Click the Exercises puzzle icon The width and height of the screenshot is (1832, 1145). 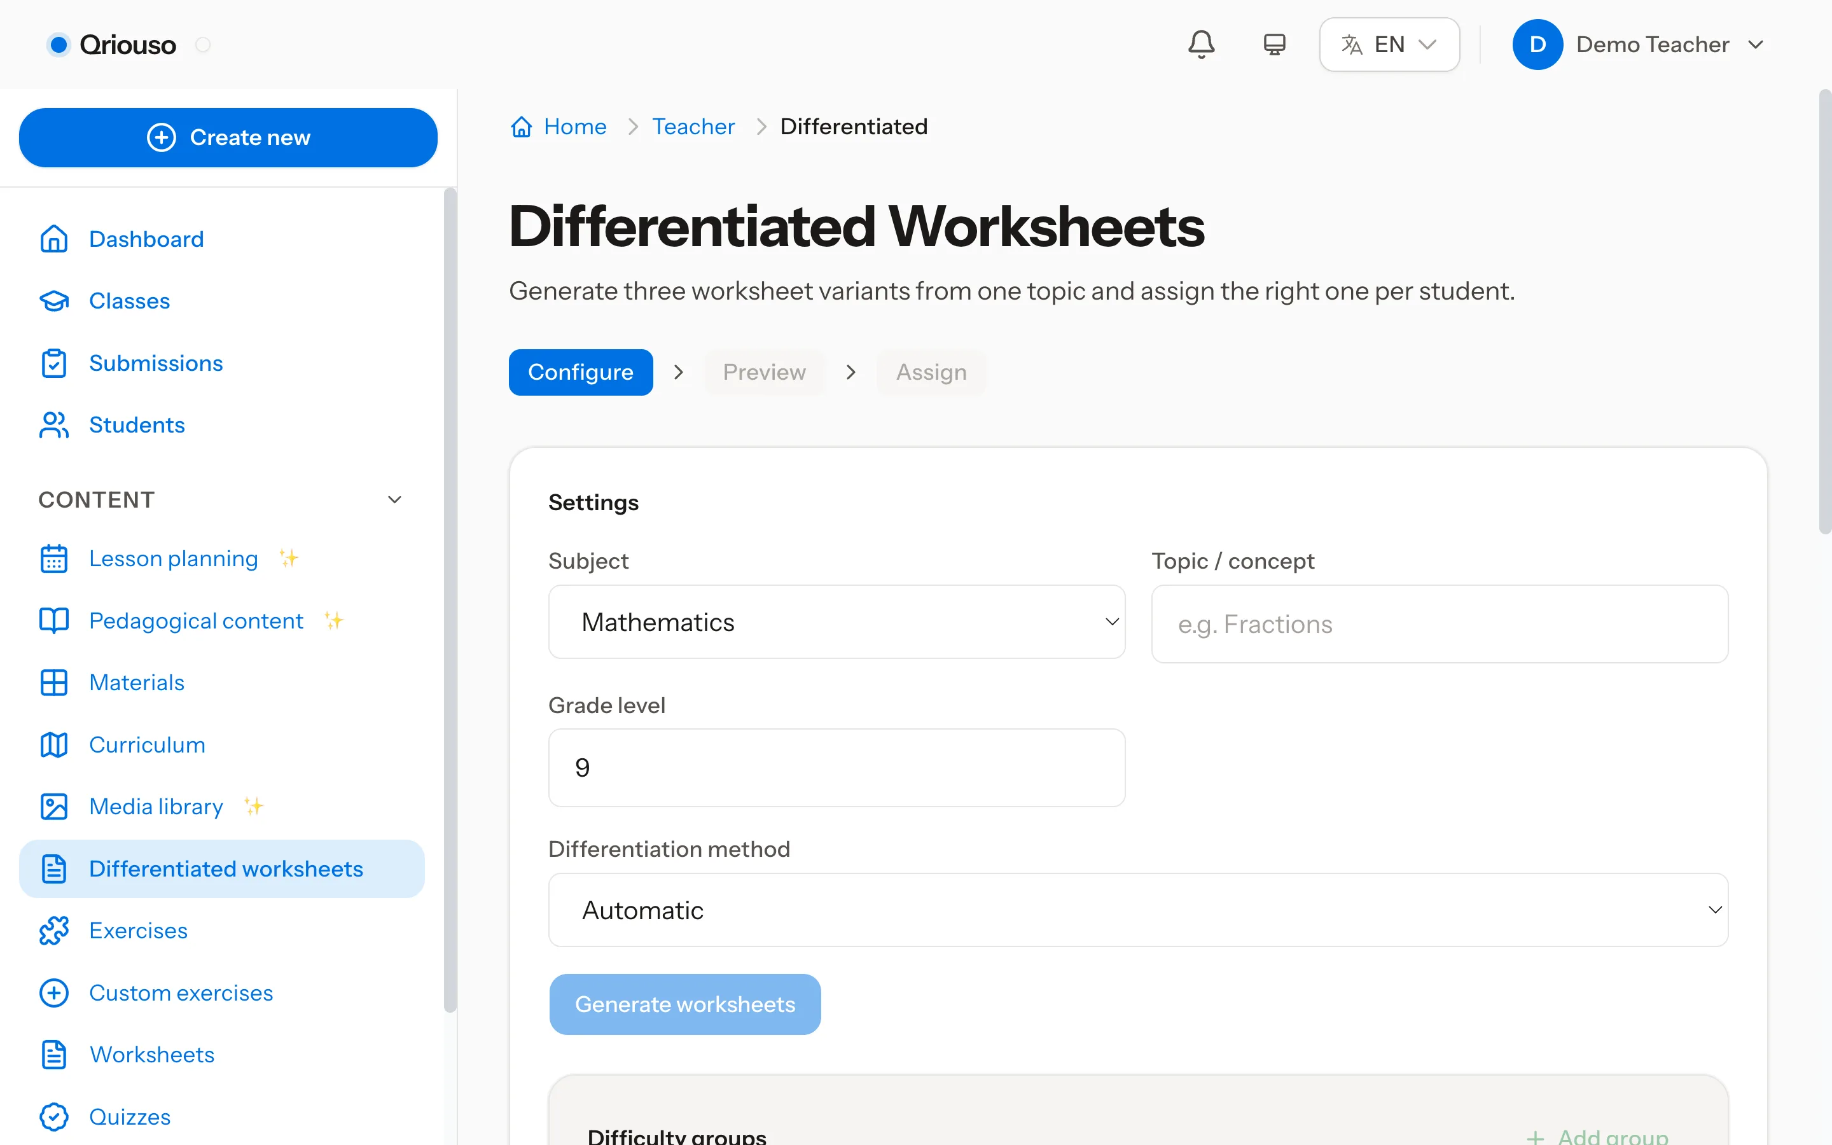click(x=53, y=931)
